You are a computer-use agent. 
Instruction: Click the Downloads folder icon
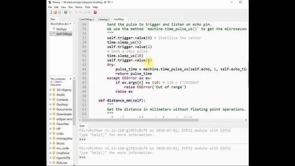[54, 114]
